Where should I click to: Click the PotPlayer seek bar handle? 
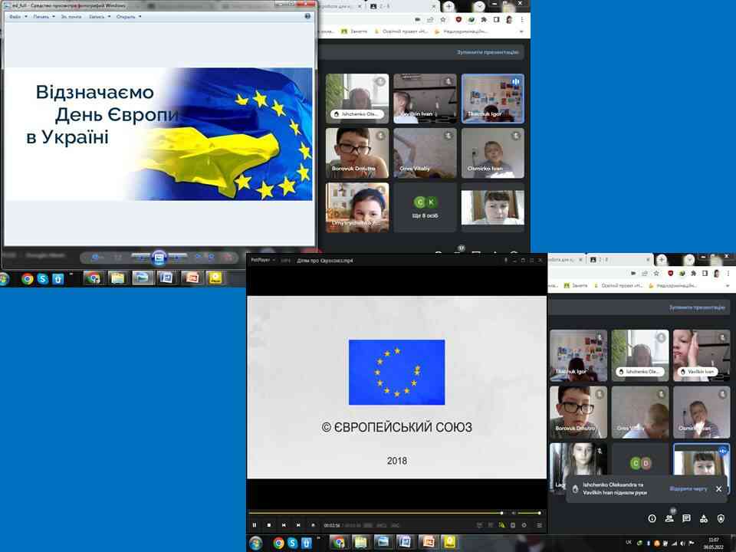tap(501, 513)
